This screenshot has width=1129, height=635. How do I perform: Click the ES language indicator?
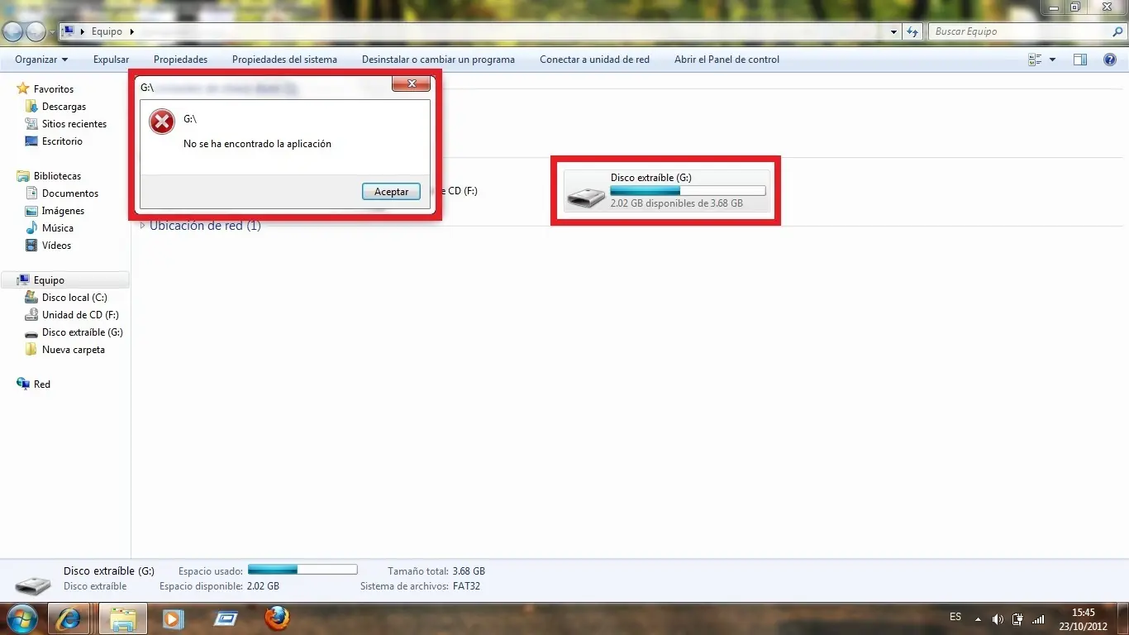pyautogui.click(x=955, y=618)
